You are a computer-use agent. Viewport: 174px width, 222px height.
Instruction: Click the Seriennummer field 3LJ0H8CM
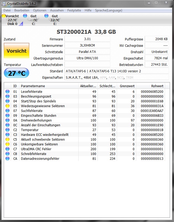click(87, 45)
